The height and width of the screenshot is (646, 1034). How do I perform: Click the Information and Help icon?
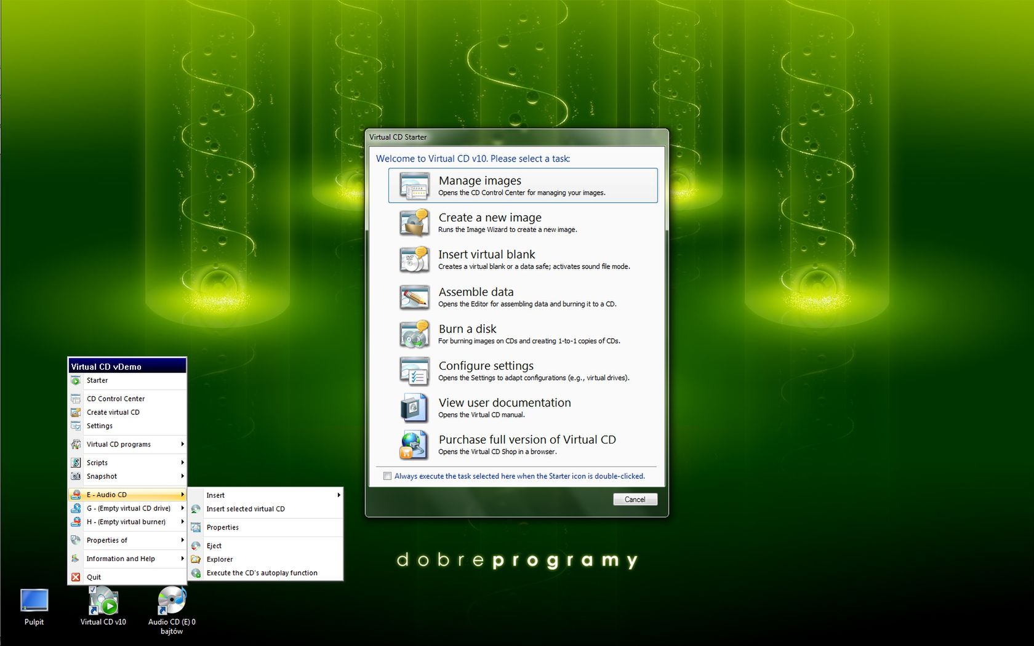[x=76, y=559]
